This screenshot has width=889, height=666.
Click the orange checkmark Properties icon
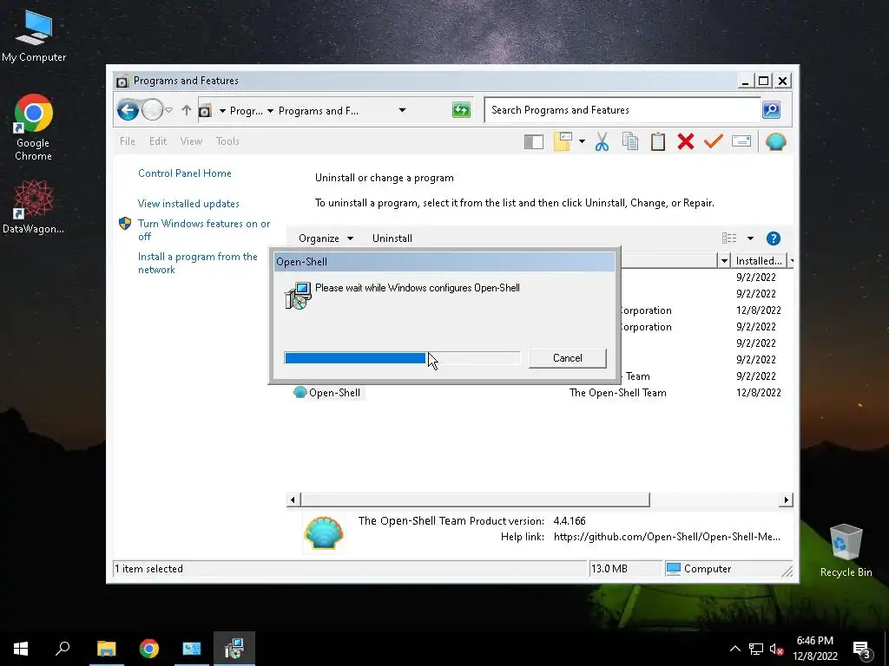click(x=714, y=141)
